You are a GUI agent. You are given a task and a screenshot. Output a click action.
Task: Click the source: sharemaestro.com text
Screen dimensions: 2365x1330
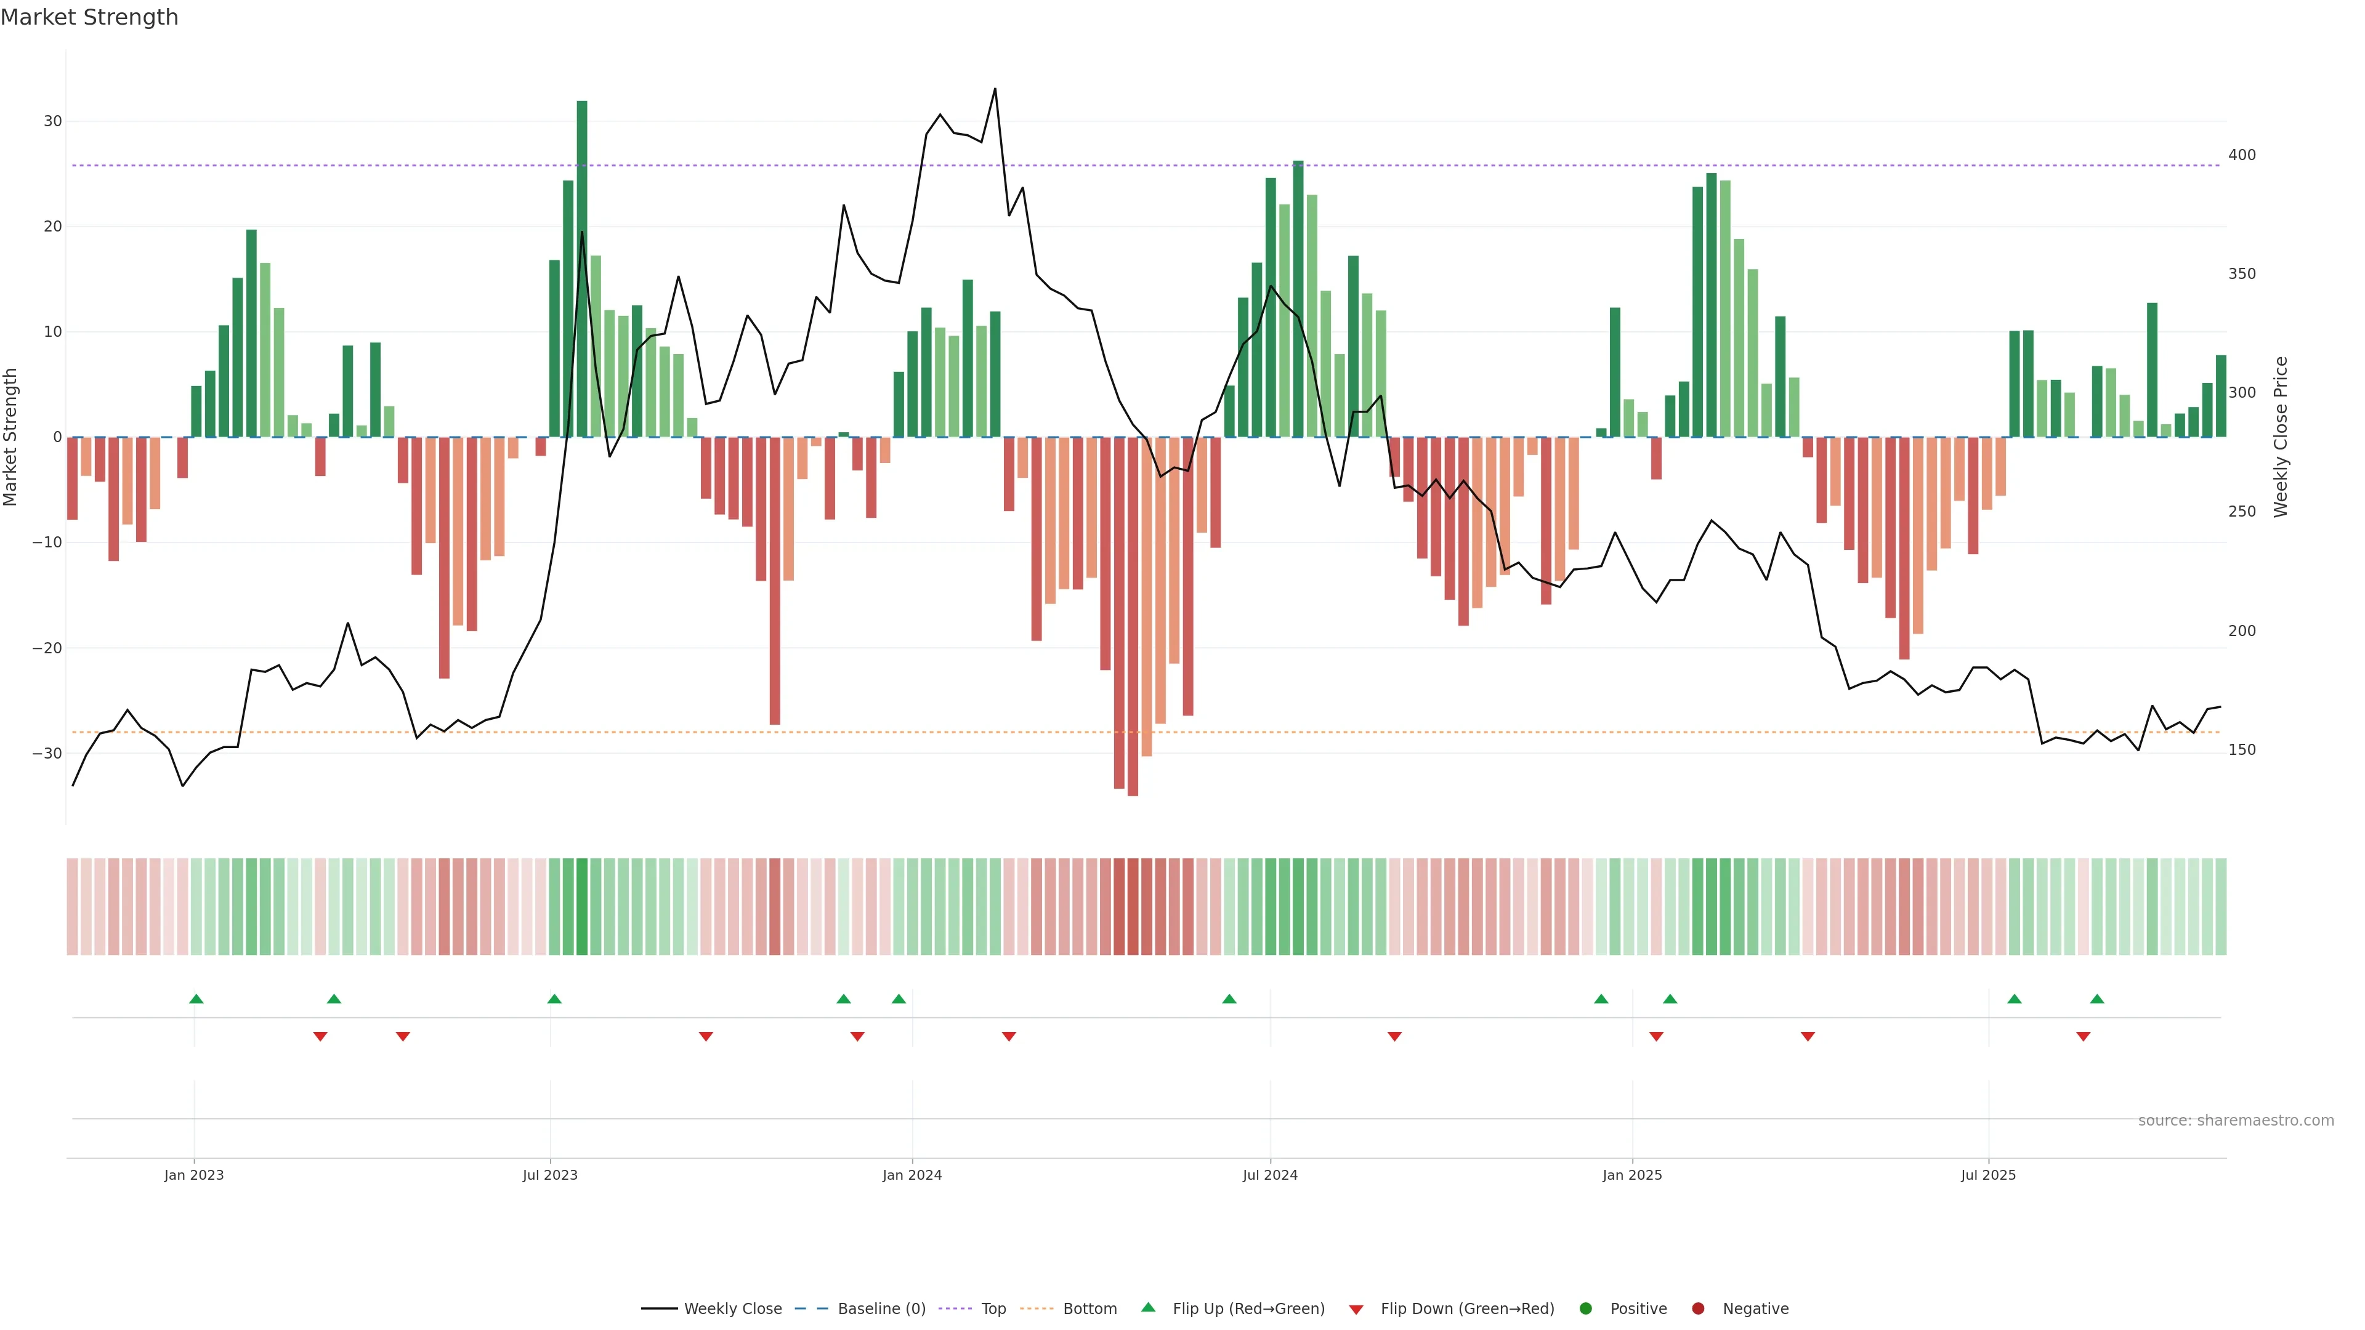[2236, 1121]
